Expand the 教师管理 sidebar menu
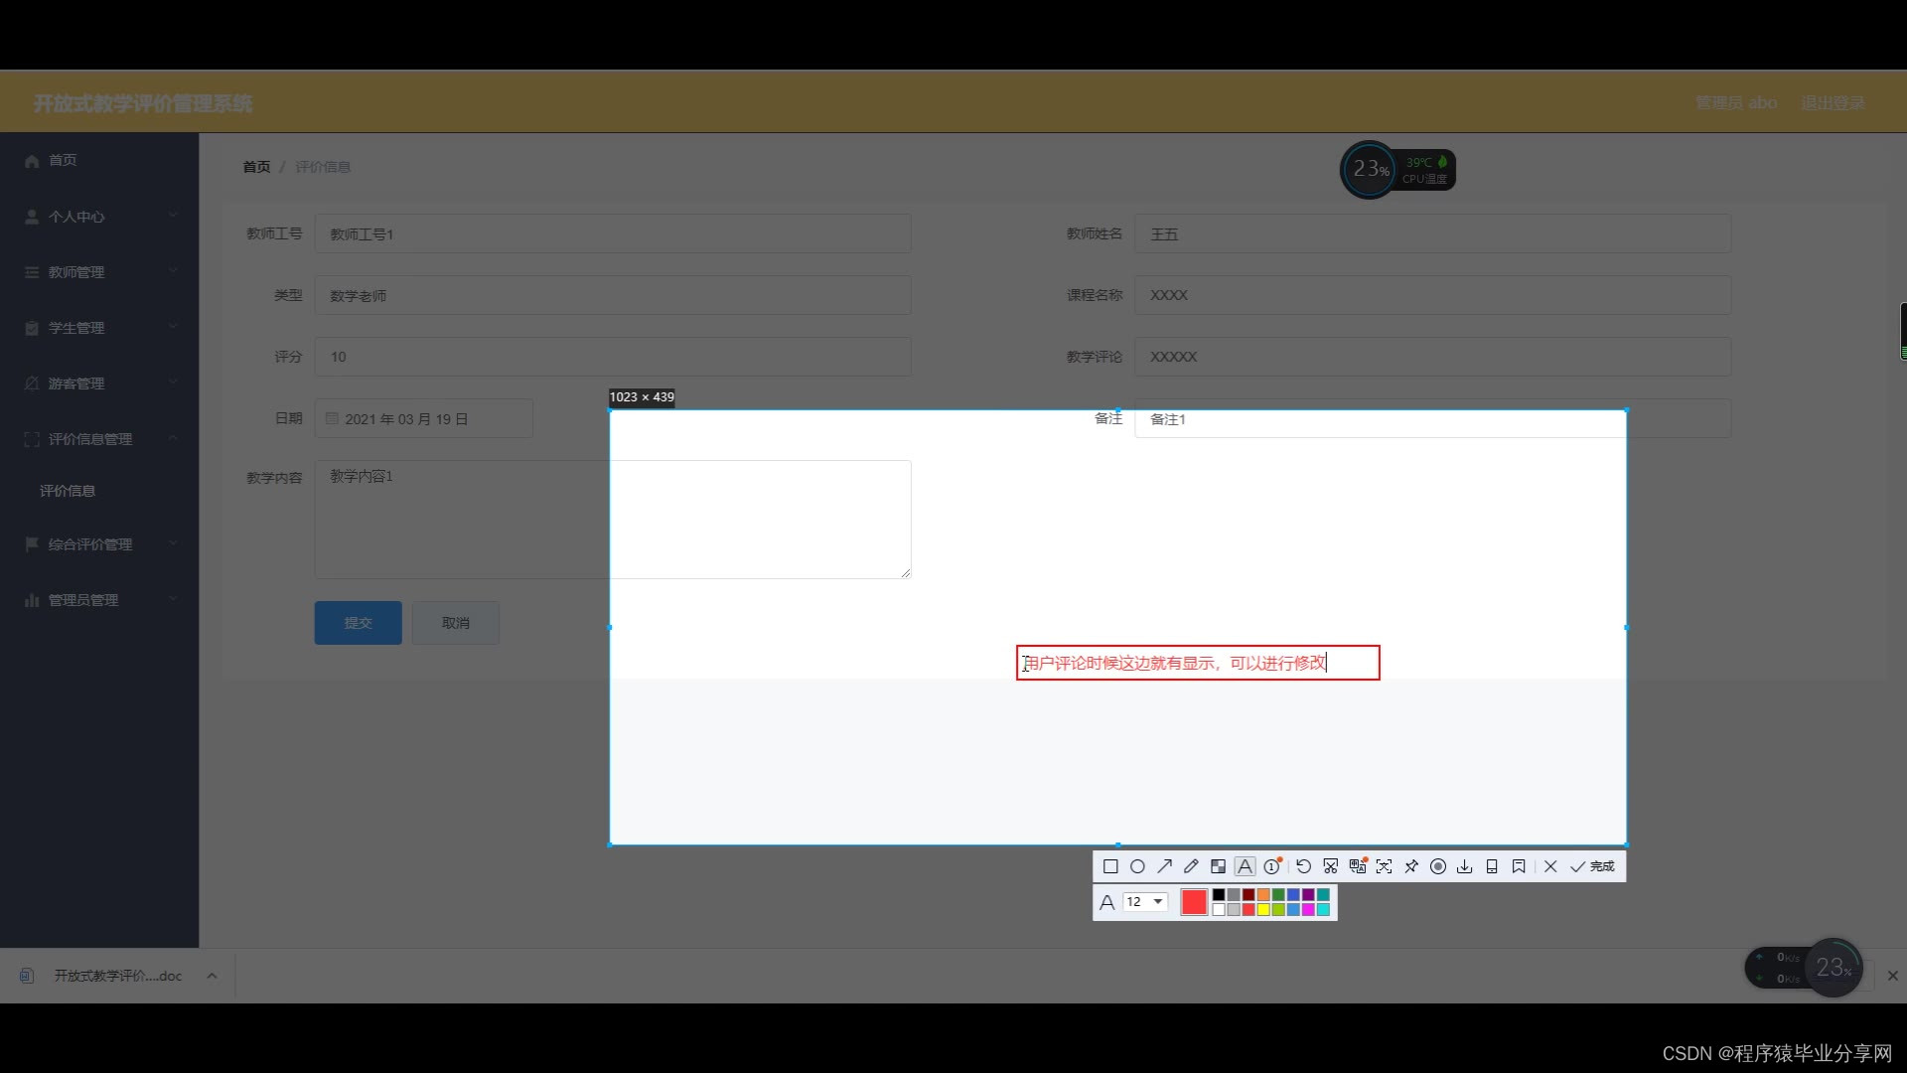The height and width of the screenshot is (1073, 1907). [x=99, y=271]
